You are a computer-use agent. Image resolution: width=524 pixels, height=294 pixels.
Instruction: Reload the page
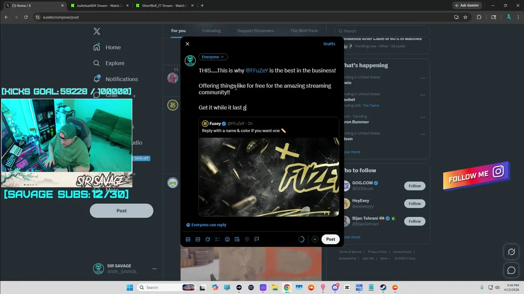[26, 17]
